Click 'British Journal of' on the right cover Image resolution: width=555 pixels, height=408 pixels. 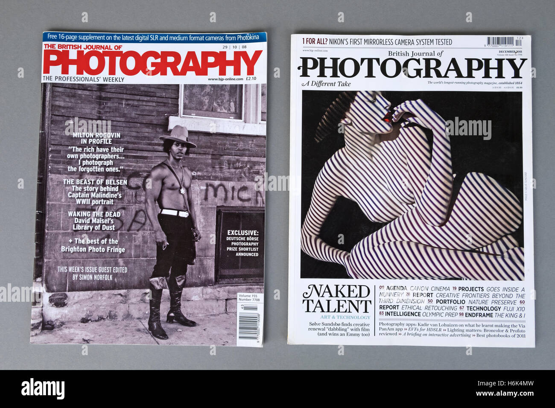(415, 53)
